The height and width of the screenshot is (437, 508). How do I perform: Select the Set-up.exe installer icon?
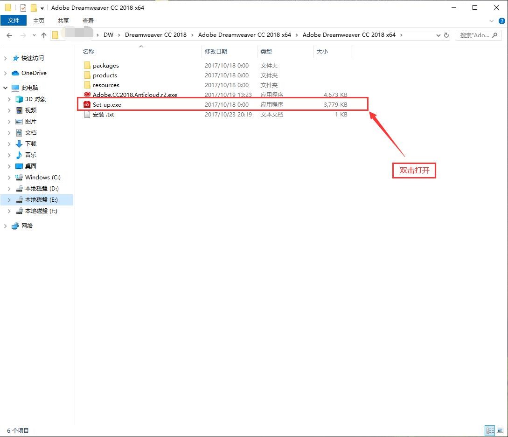87,104
